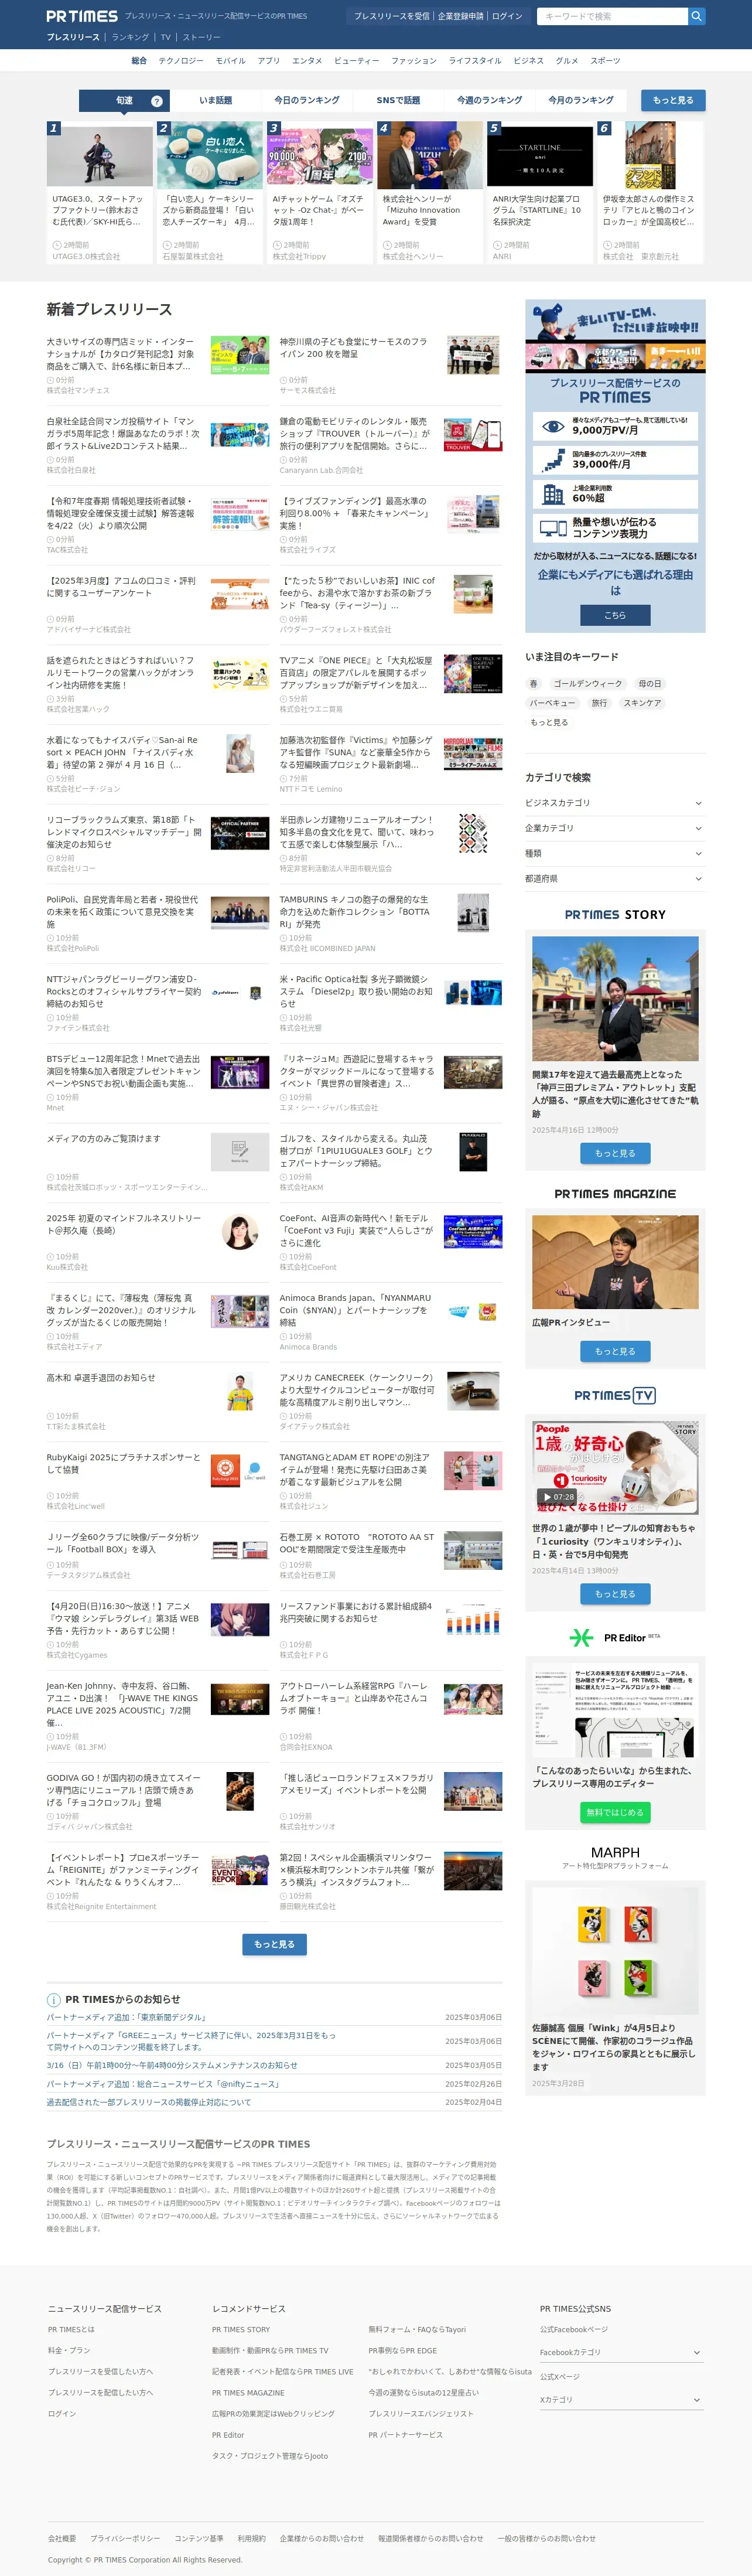Screen dimensions: 752x2576
Task: Open ranked #1 UTAGE3.0 article thumbnail
Action: tap(99, 155)
